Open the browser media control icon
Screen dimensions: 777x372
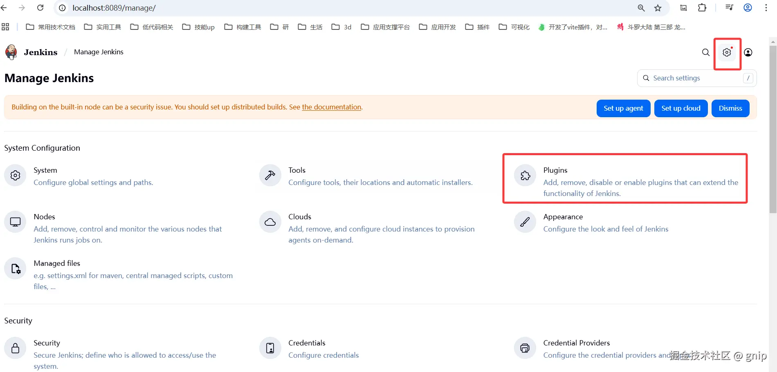coord(729,8)
